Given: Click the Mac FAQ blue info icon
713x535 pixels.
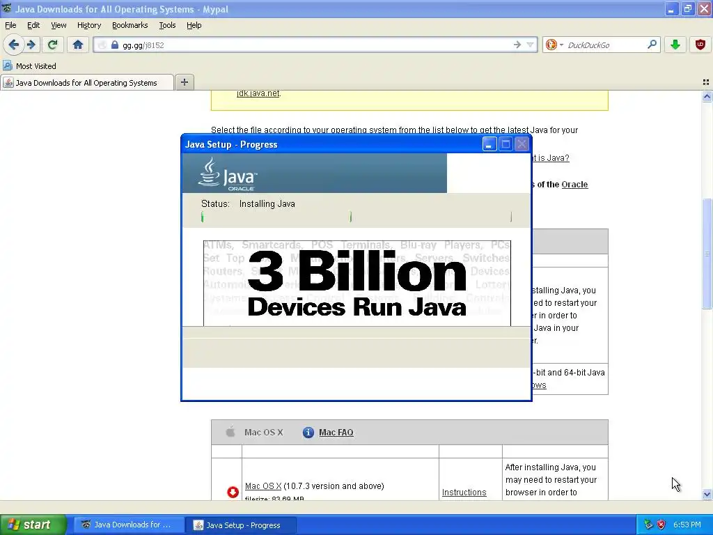Looking at the screenshot, I should point(308,432).
